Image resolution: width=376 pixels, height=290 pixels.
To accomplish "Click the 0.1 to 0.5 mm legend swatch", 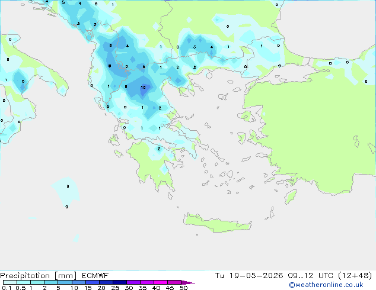I will coord(10,282).
